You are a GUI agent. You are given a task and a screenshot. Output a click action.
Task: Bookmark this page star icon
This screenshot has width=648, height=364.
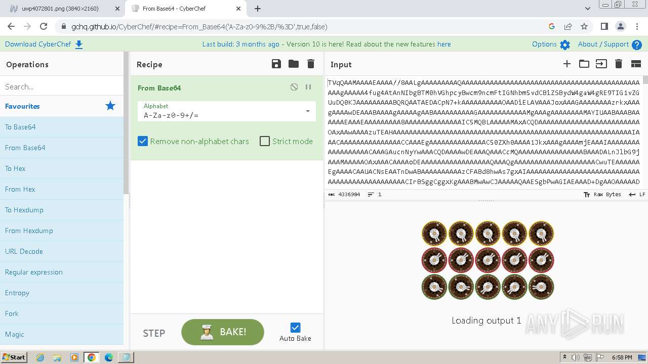584,27
